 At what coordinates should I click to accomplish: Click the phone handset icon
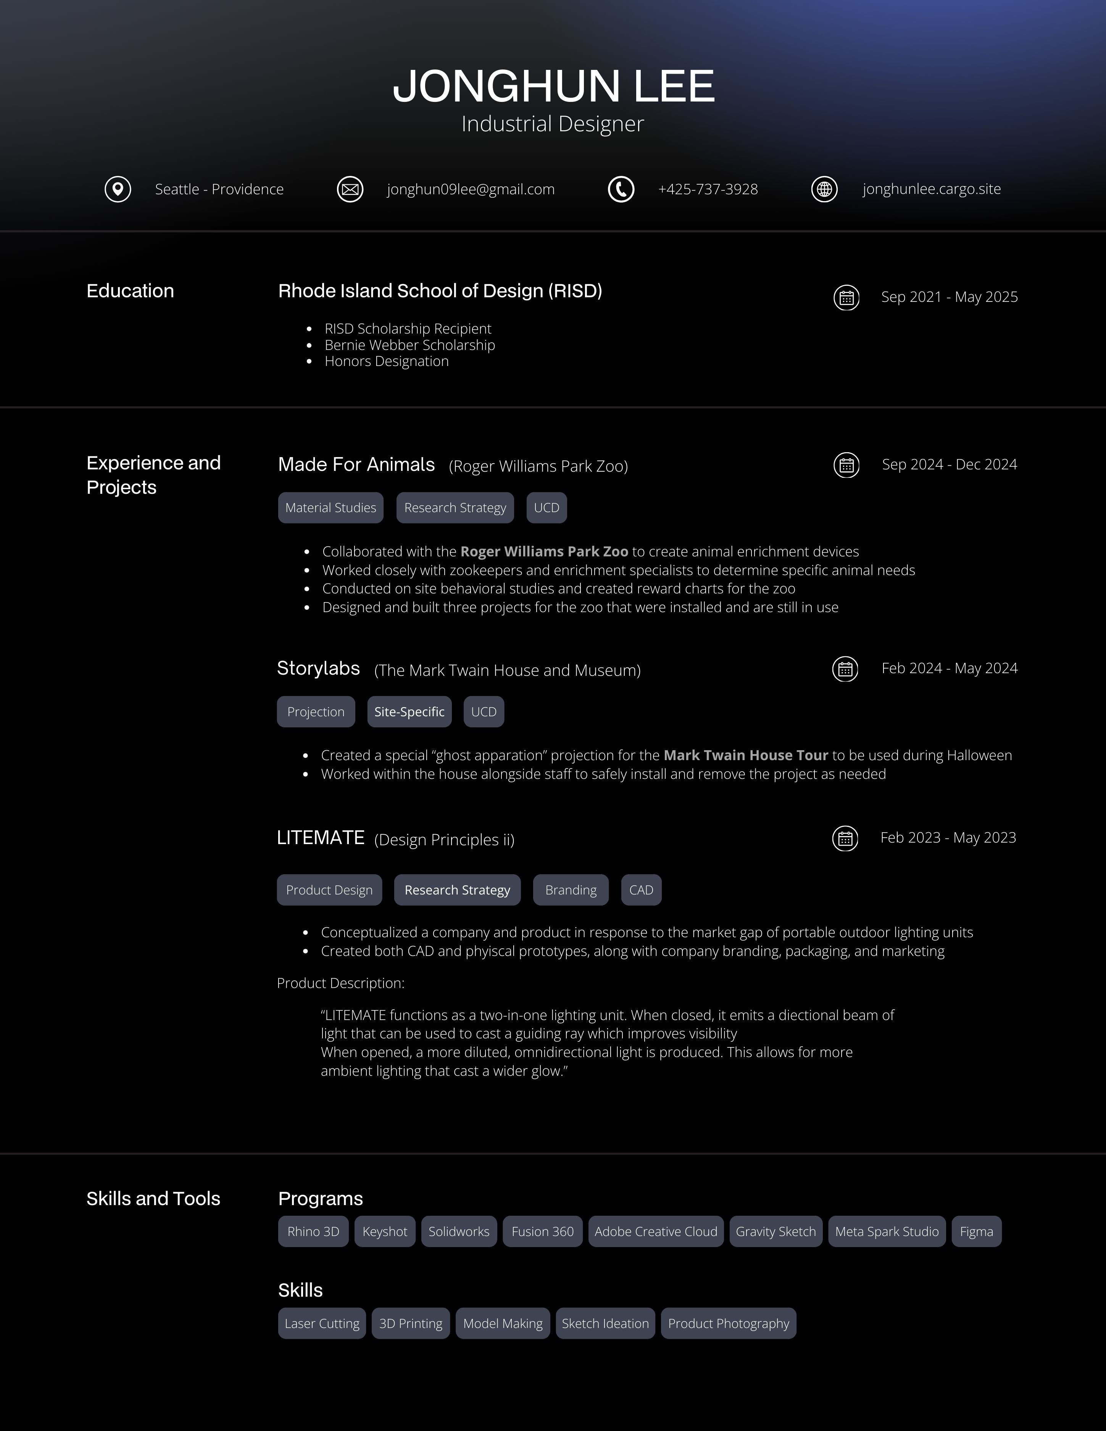pos(621,189)
